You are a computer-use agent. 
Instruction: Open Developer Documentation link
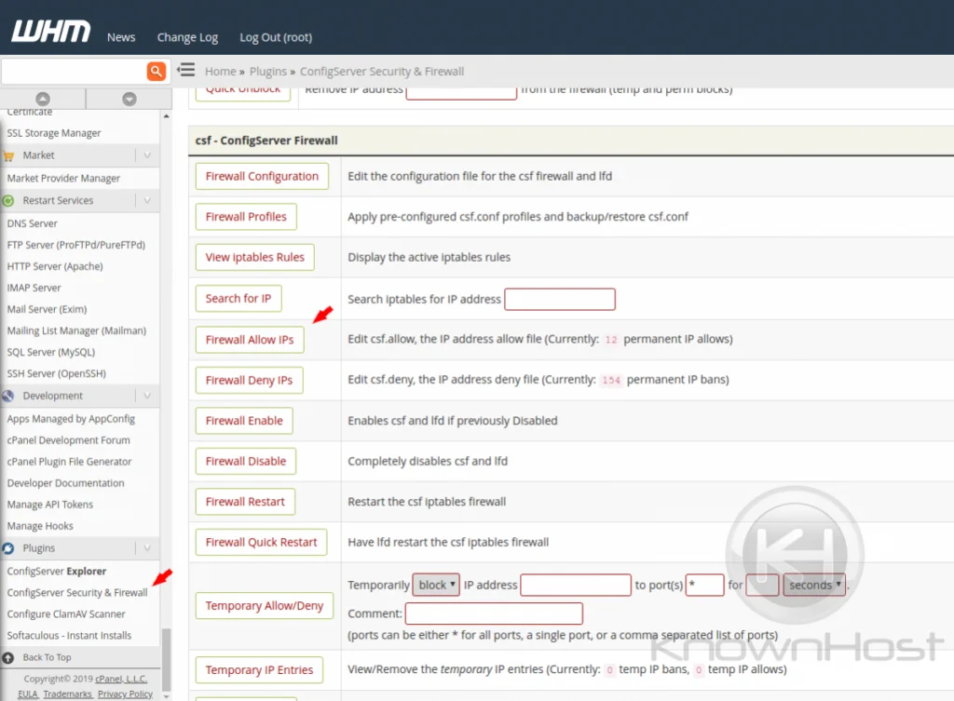[66, 483]
